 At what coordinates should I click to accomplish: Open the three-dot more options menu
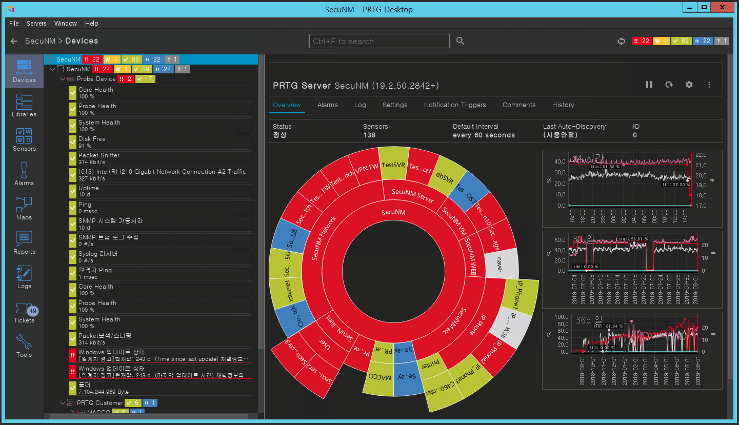709,85
